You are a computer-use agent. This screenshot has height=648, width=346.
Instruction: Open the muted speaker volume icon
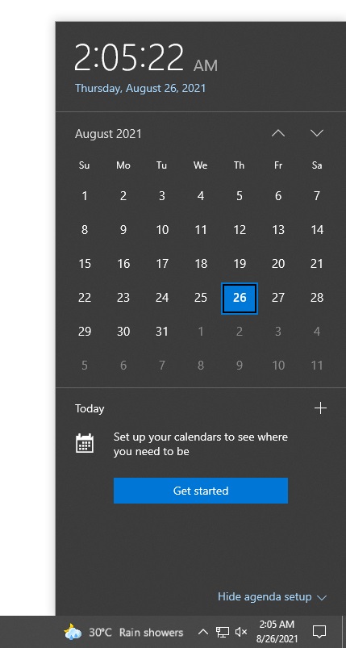(x=240, y=632)
